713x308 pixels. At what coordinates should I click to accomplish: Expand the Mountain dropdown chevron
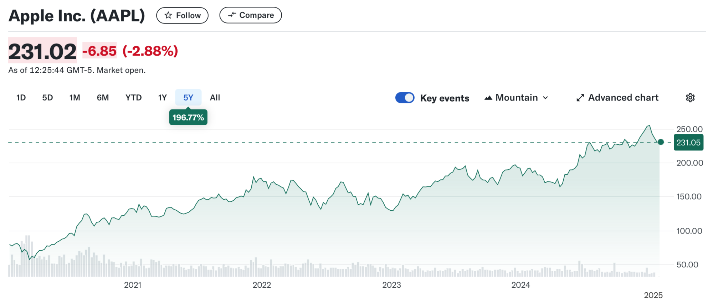[x=545, y=98]
